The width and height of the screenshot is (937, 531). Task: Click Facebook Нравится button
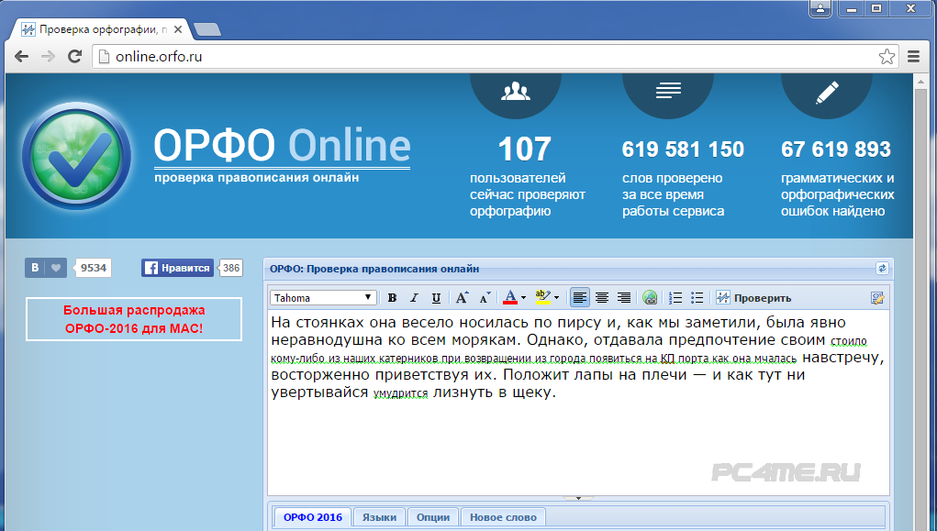click(177, 268)
